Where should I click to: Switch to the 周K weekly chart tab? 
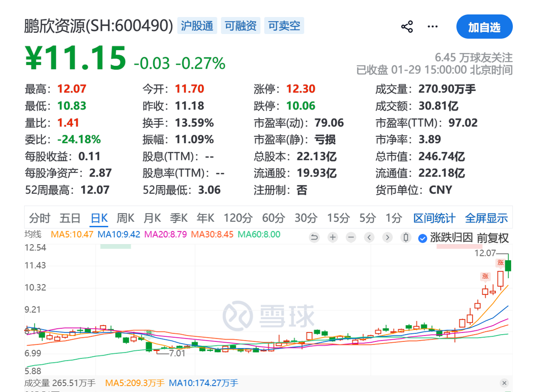click(125, 218)
